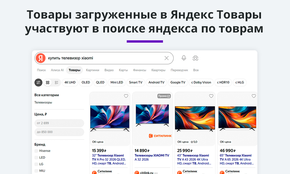Open the 43" Телевизор Xiaomi TV A link
Viewport: 290px width, 174px height.
pos(194,159)
